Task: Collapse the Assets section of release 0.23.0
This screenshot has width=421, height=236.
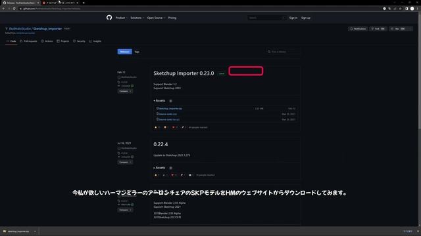Action: (160, 100)
